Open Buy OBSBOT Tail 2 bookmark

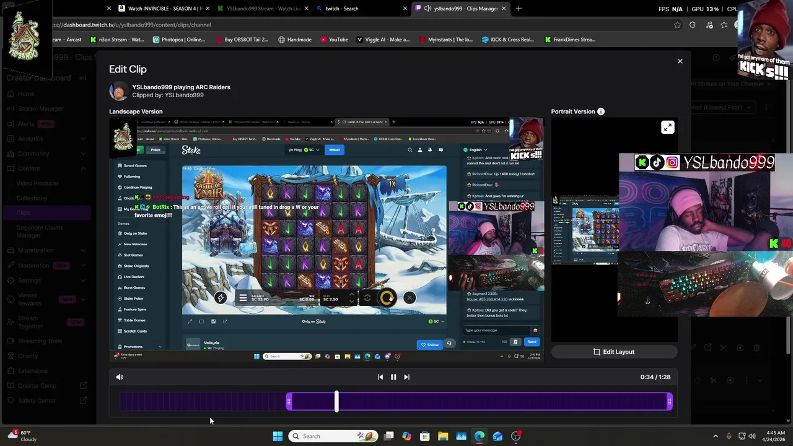click(x=242, y=40)
